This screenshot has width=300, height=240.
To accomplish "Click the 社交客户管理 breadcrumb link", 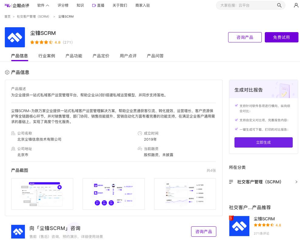I will coord(33,17).
